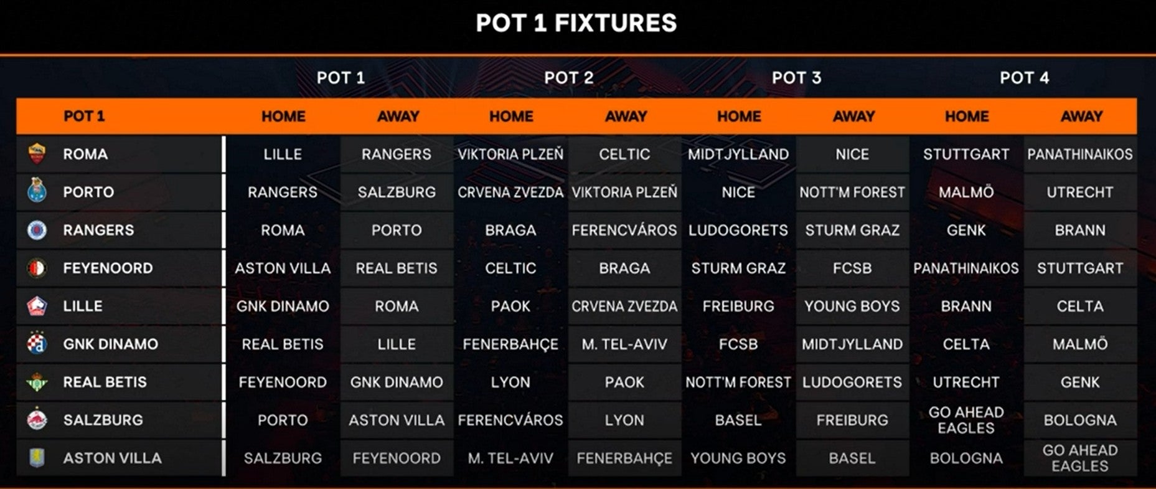The width and height of the screenshot is (1156, 489).
Task: Click the Pot 1 Fixtures title
Action: 576,24
